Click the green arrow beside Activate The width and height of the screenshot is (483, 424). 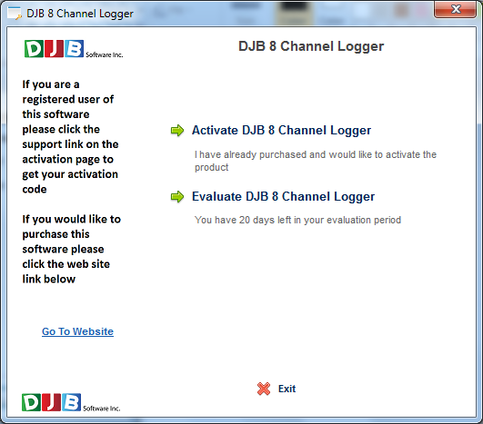(x=177, y=131)
